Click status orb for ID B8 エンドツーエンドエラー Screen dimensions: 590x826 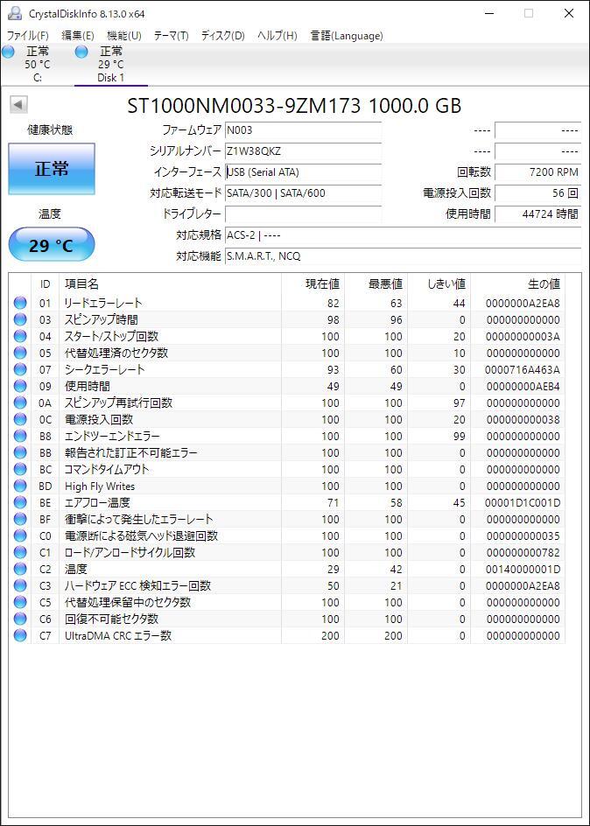(20, 436)
